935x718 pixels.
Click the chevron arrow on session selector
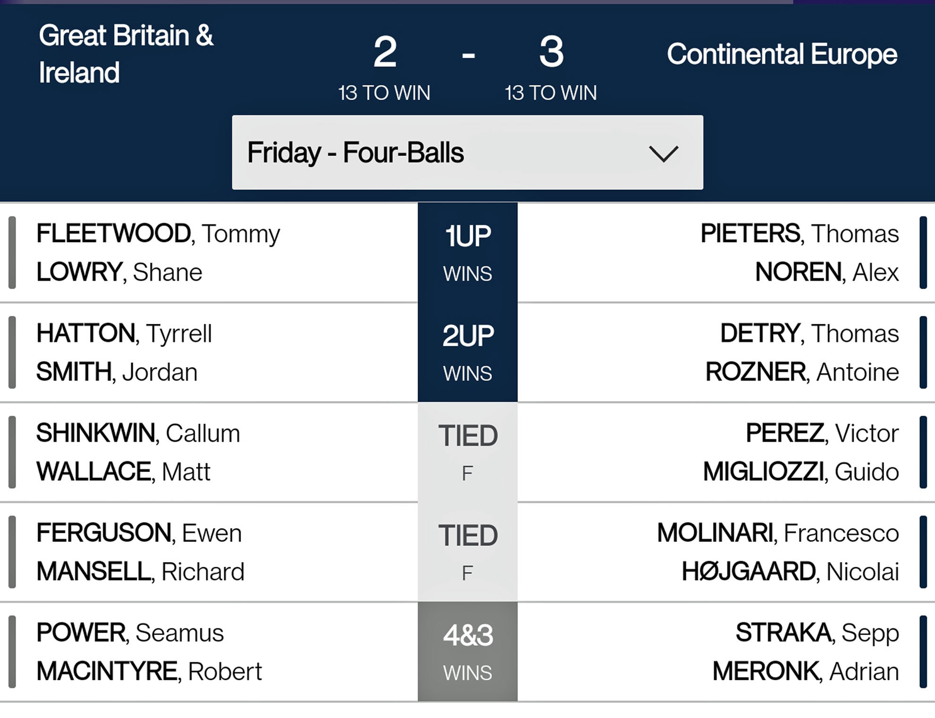(x=663, y=154)
